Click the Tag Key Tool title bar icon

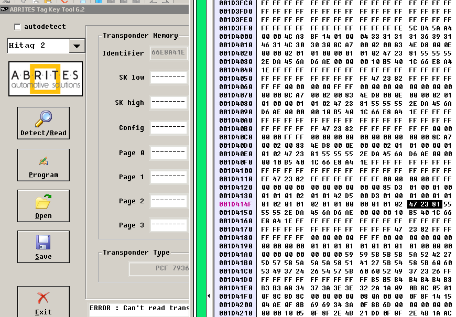point(3,9)
